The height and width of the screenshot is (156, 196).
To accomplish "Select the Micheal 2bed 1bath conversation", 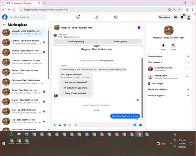I will [x=24, y=52].
